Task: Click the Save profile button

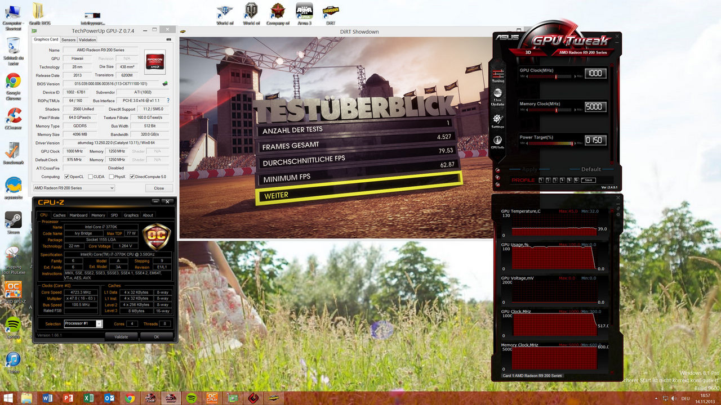Action: 588,180
